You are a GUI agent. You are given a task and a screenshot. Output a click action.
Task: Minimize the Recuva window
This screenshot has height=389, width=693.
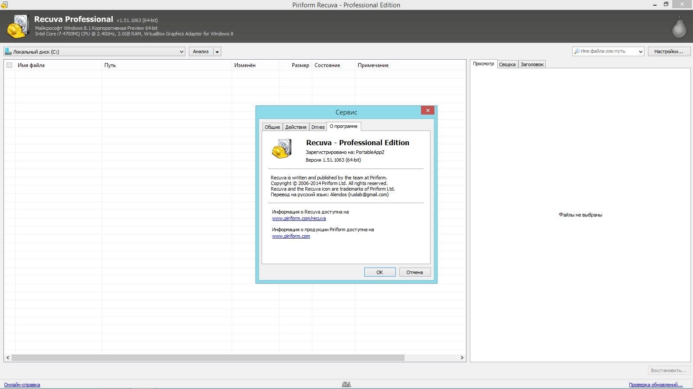[654, 4]
